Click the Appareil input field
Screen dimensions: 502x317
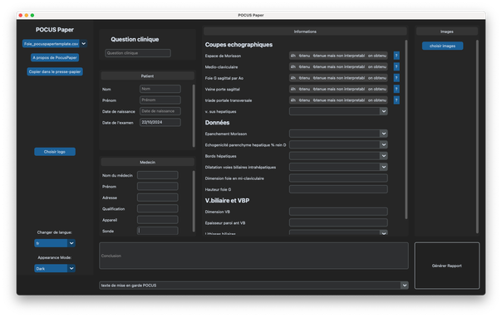pos(158,220)
